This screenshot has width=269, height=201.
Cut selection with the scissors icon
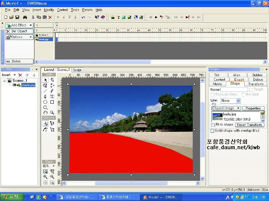[x=33, y=17]
